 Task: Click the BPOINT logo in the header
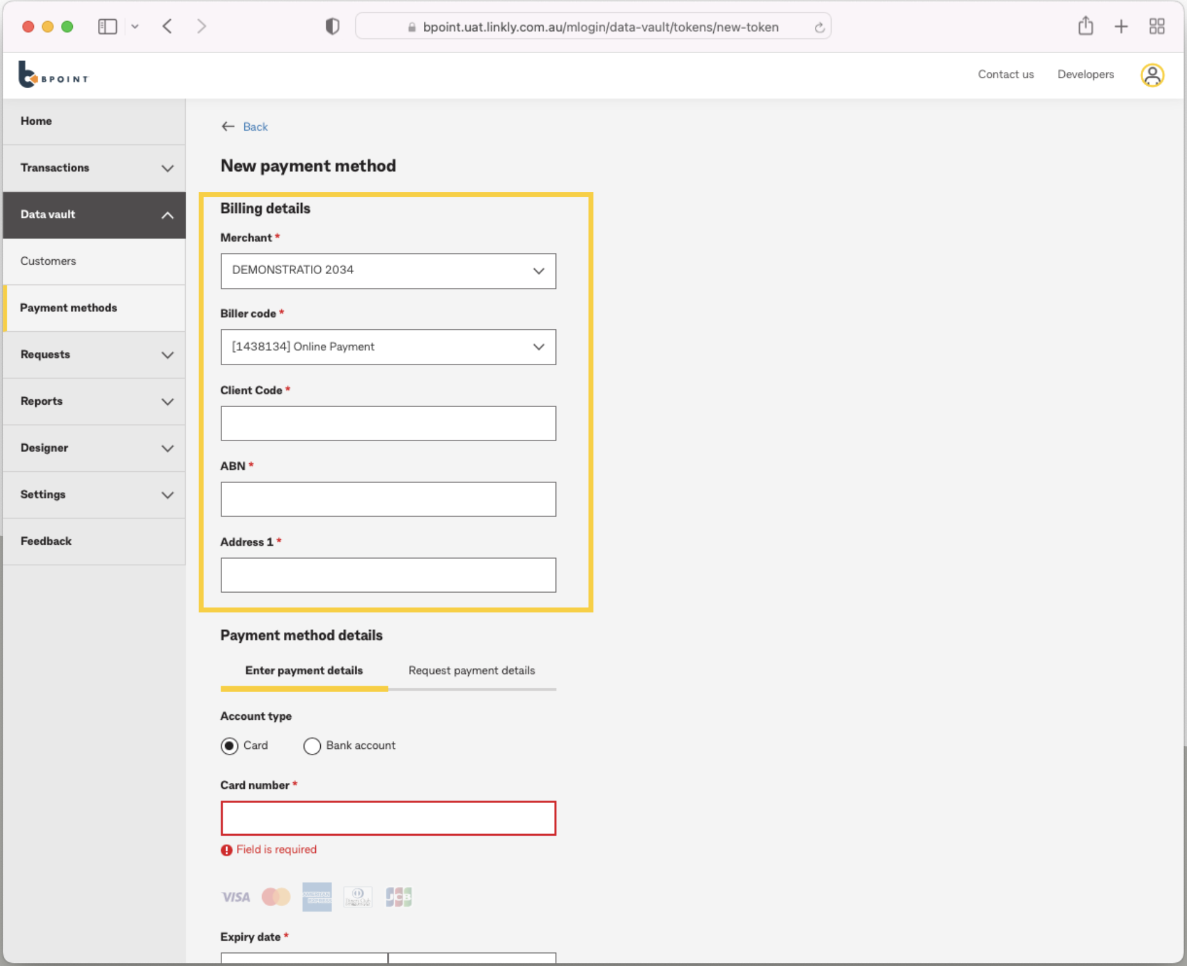[52, 75]
